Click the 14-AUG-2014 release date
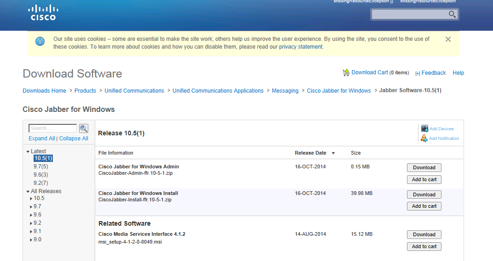Viewport: 493px width, 261px height. [x=310, y=234]
